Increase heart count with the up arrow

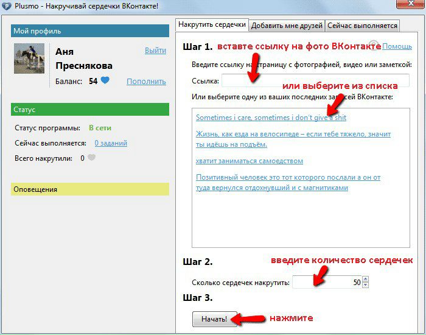pyautogui.click(x=365, y=280)
